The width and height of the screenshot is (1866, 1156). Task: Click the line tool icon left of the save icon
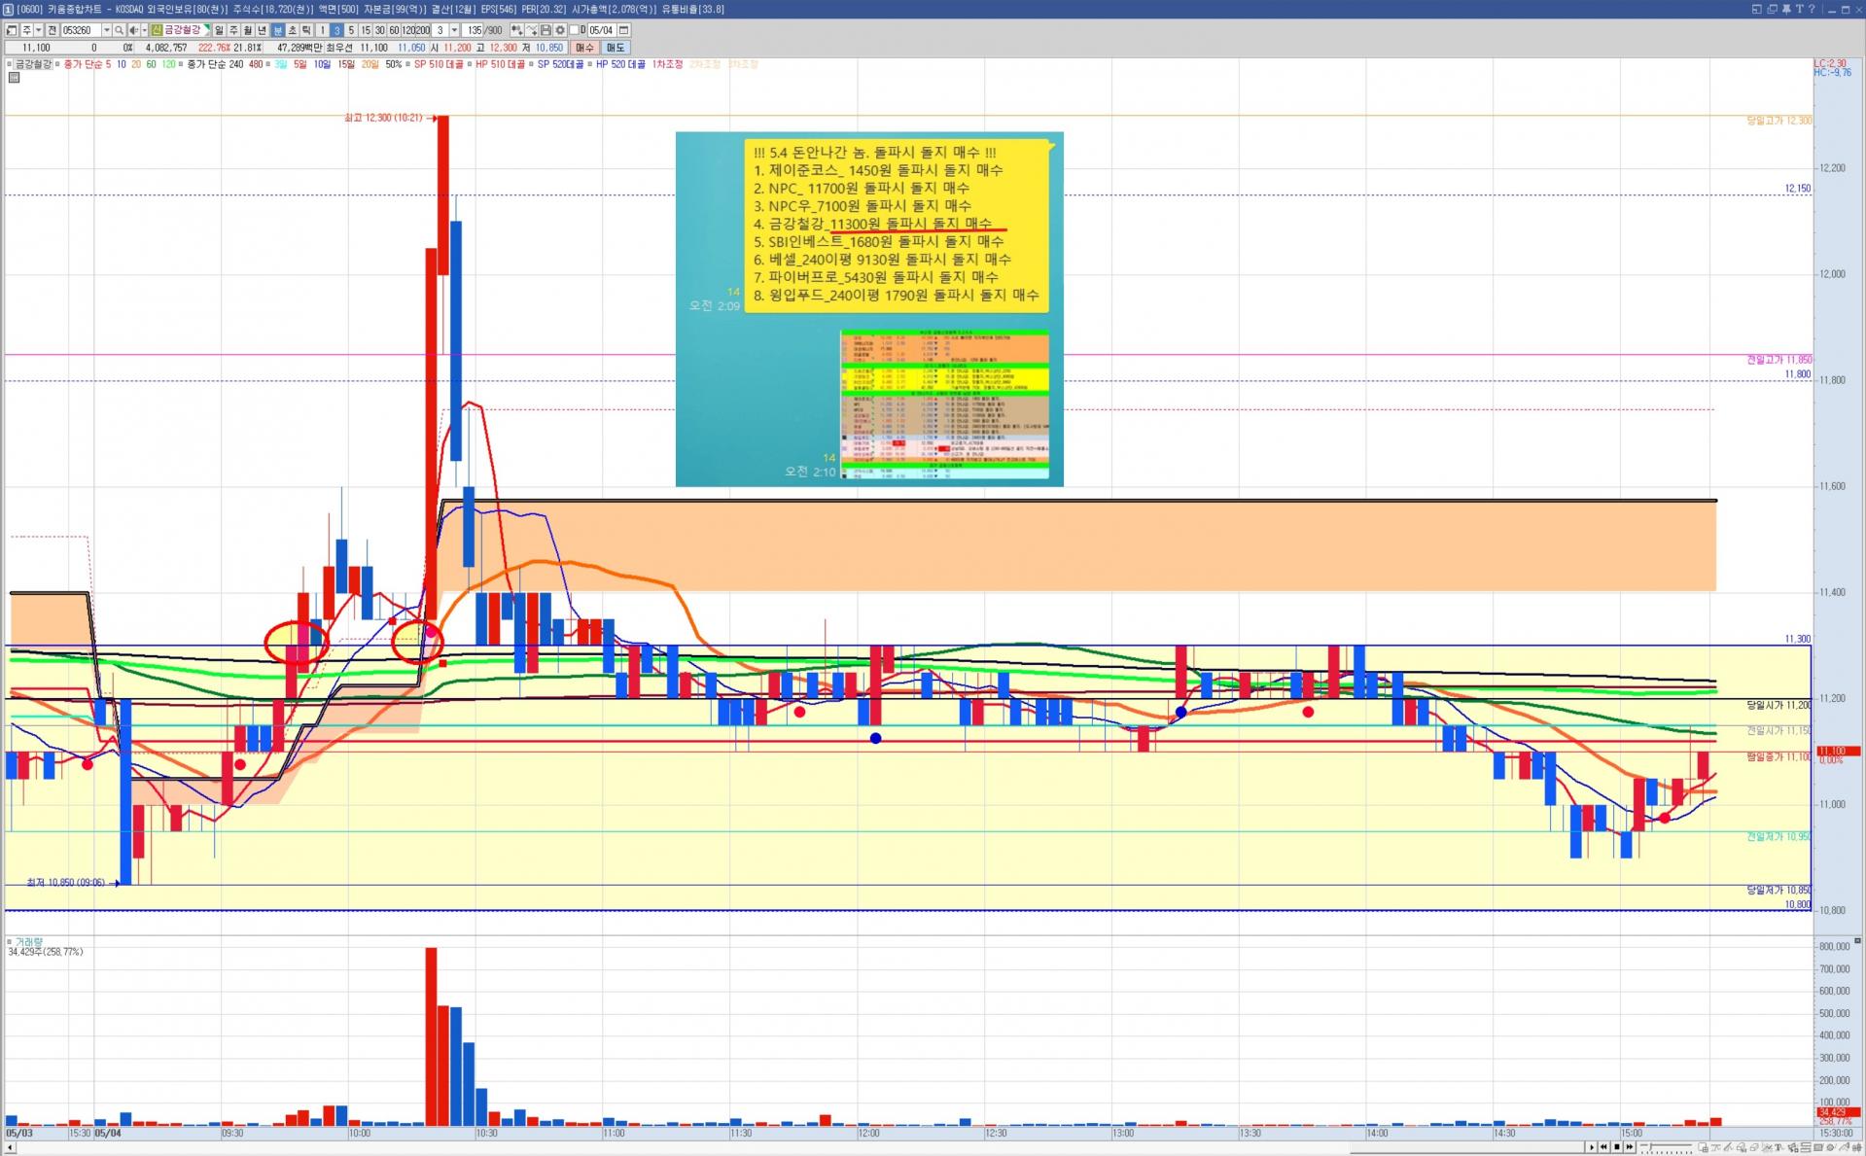531,30
